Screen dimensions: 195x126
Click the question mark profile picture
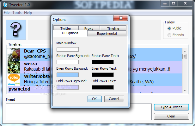tap(16, 30)
